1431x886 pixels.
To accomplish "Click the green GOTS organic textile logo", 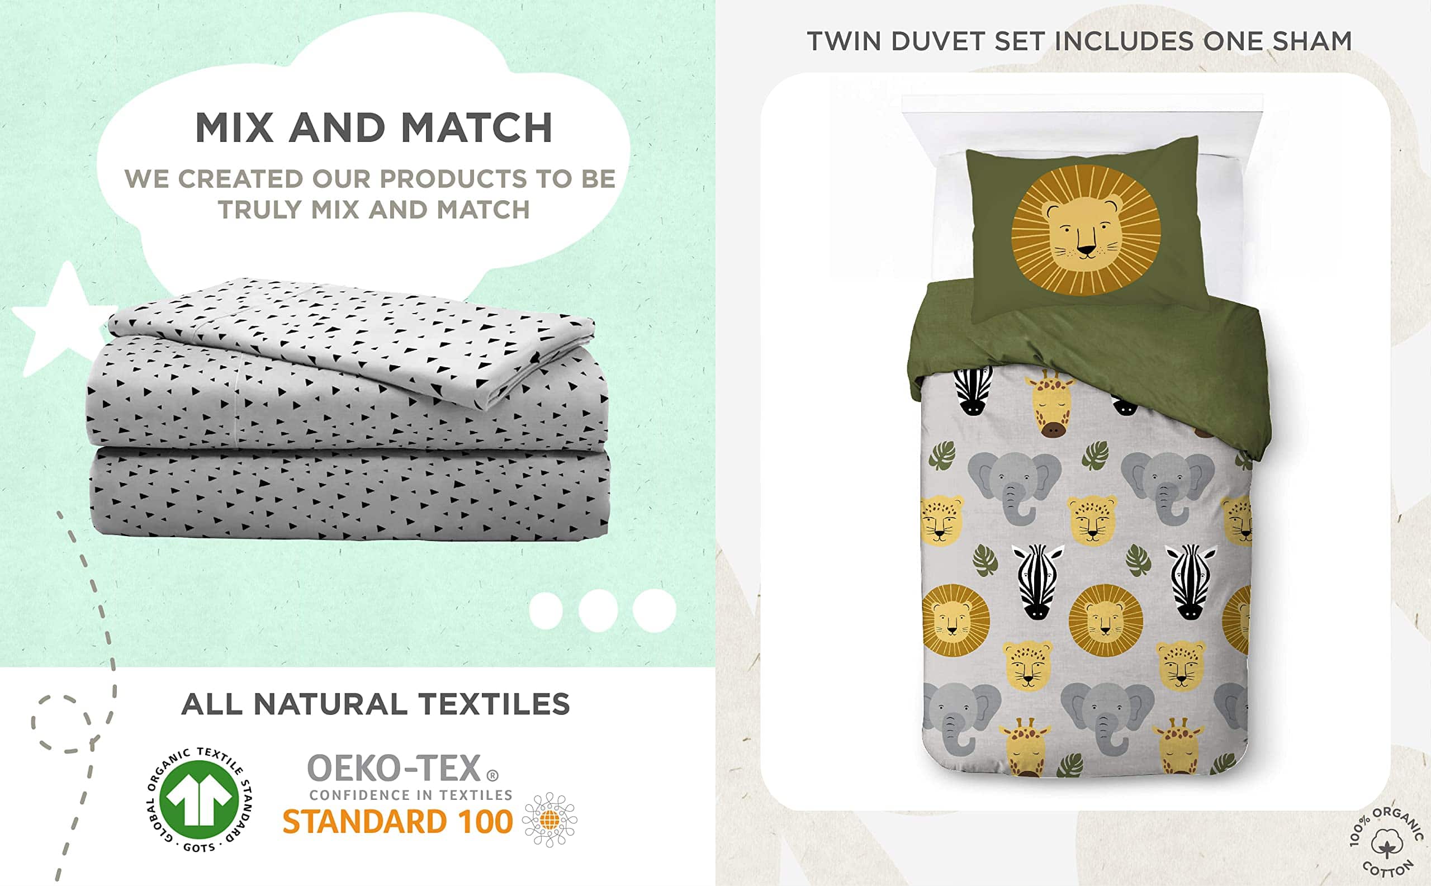I will tap(199, 800).
